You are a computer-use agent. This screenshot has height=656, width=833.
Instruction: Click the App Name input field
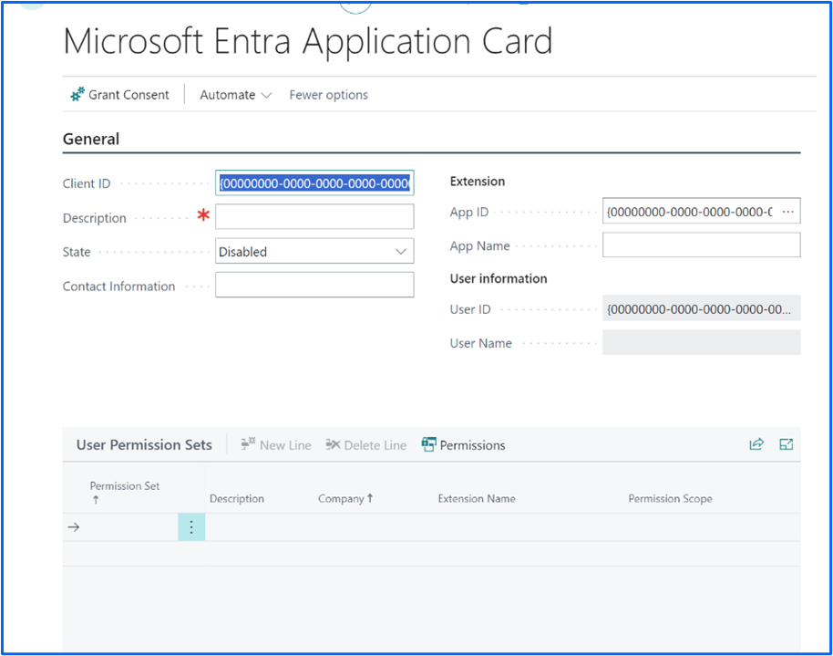(x=701, y=245)
